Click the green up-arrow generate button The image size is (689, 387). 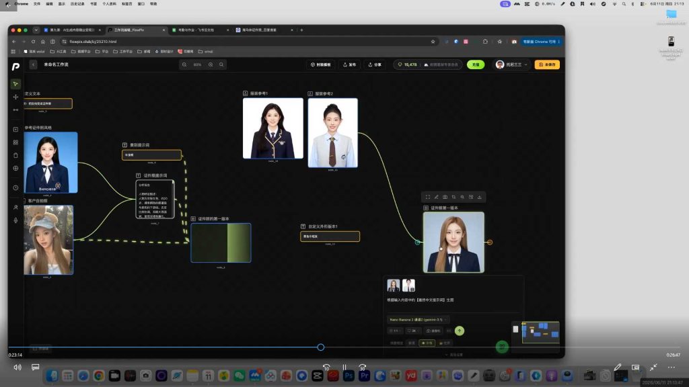point(459,331)
